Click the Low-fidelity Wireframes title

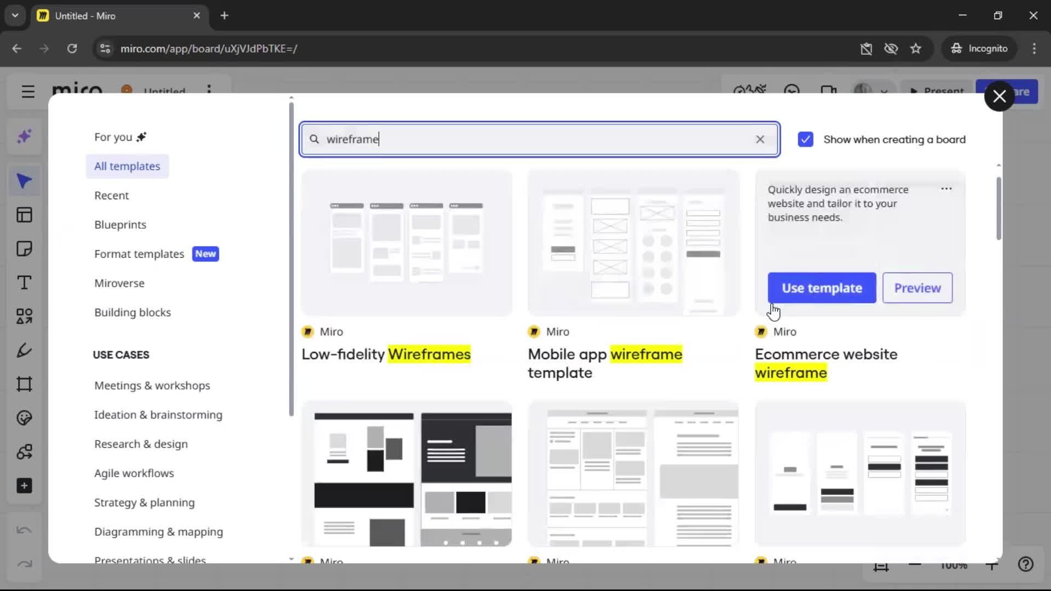tap(386, 355)
